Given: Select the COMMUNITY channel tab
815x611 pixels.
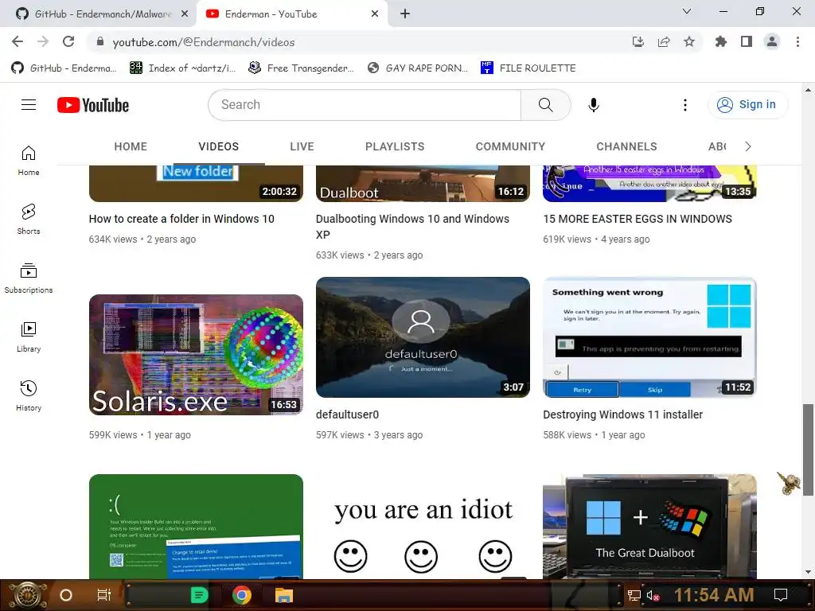Looking at the screenshot, I should (x=510, y=146).
